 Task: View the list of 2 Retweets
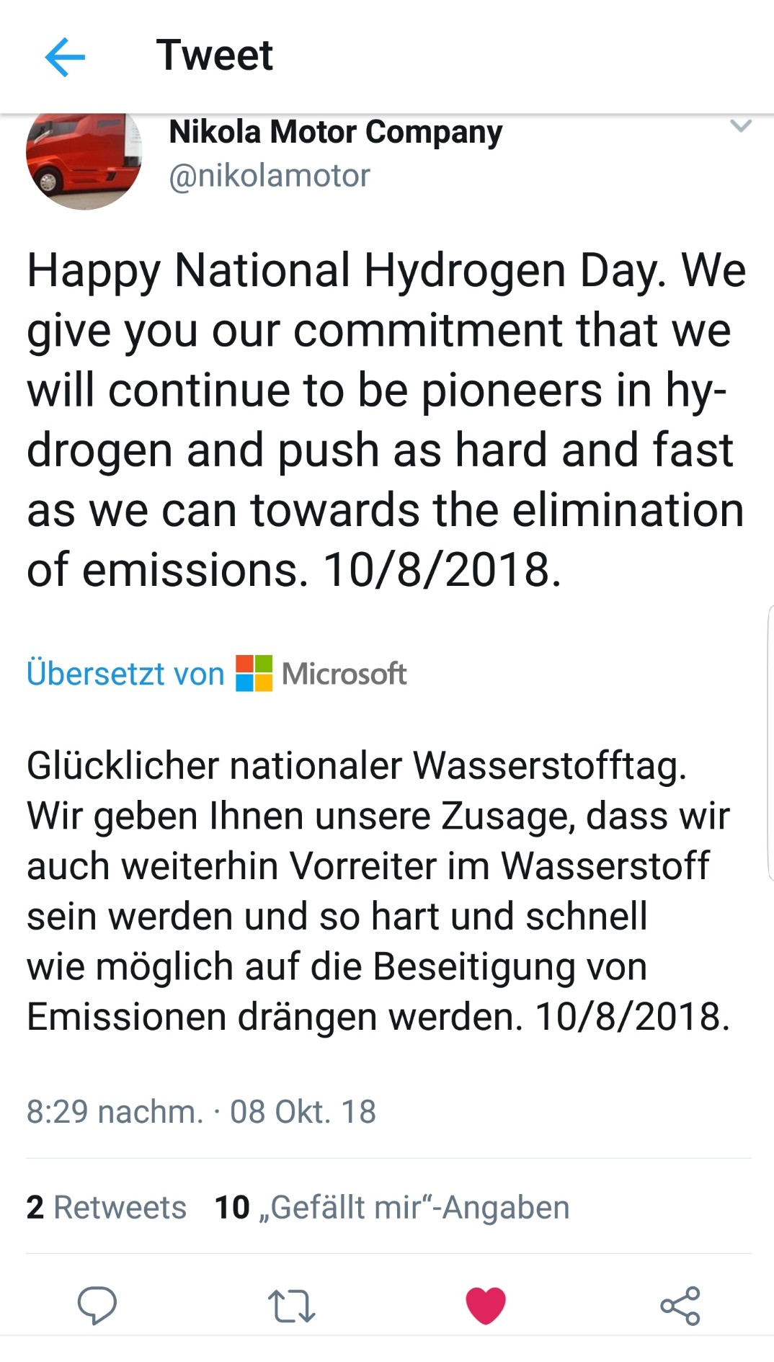click(x=107, y=1207)
